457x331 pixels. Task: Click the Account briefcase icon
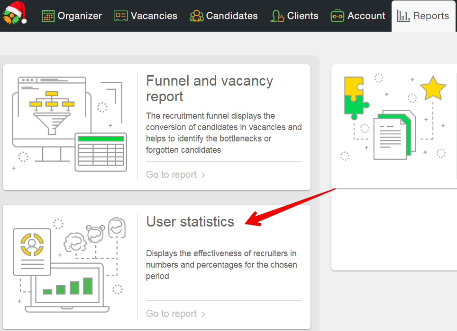point(338,16)
